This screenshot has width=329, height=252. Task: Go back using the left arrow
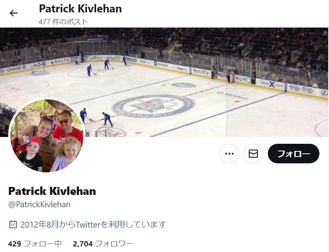coord(14,13)
